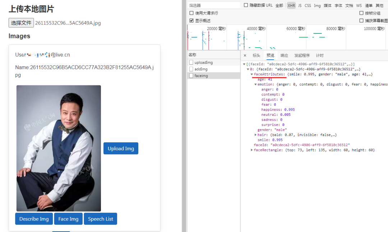Click the Describe Img button
The width and height of the screenshot is (388, 232).
tap(34, 219)
